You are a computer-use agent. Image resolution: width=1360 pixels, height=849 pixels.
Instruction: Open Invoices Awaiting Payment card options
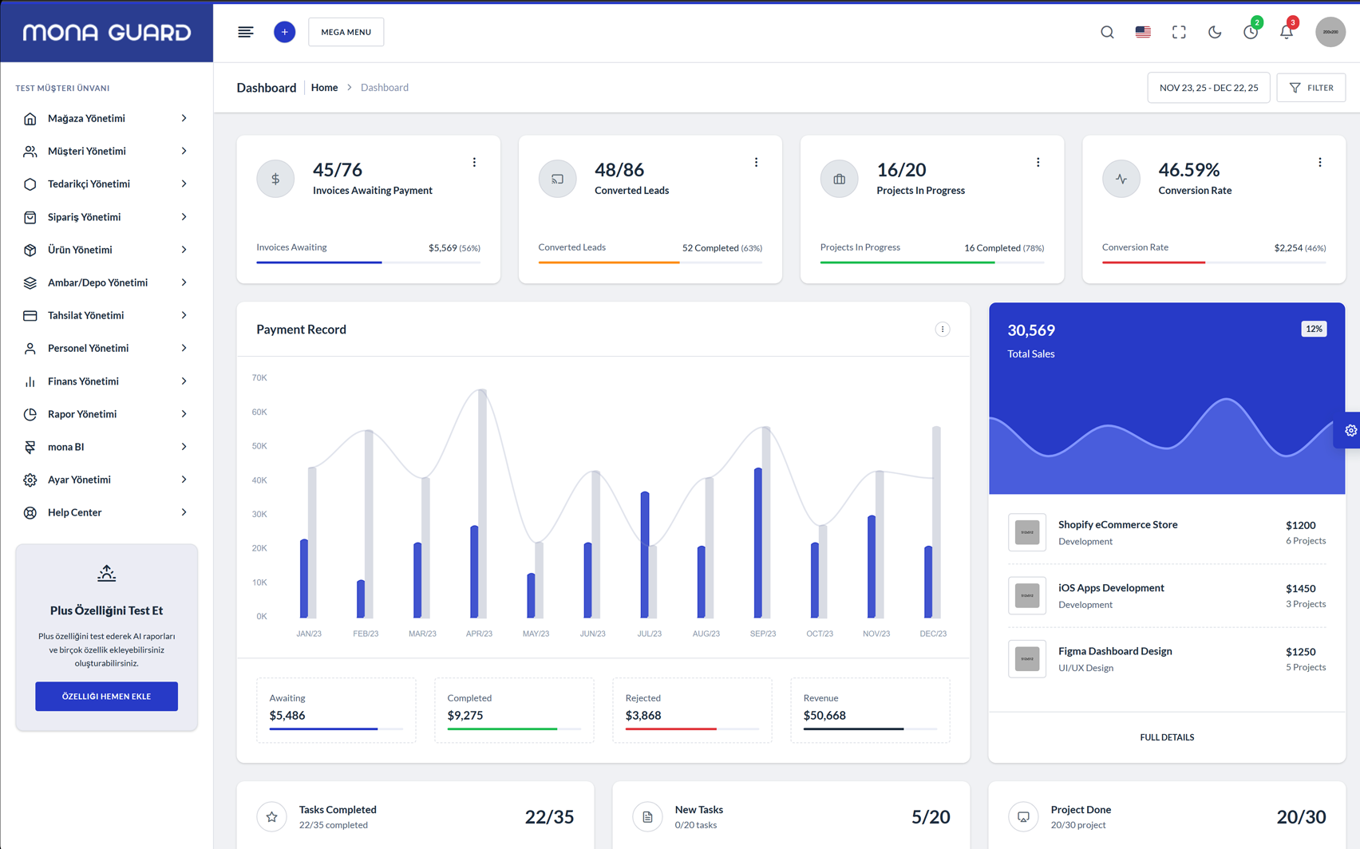[x=474, y=163]
